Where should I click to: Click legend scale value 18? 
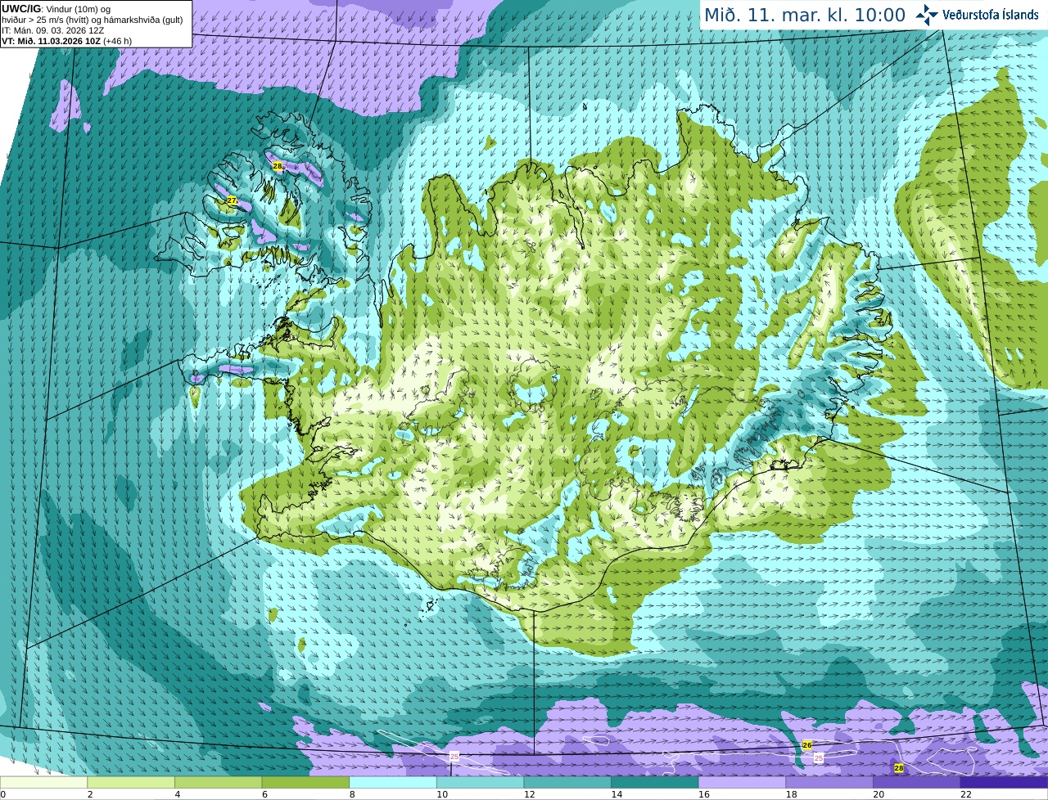tap(792, 794)
